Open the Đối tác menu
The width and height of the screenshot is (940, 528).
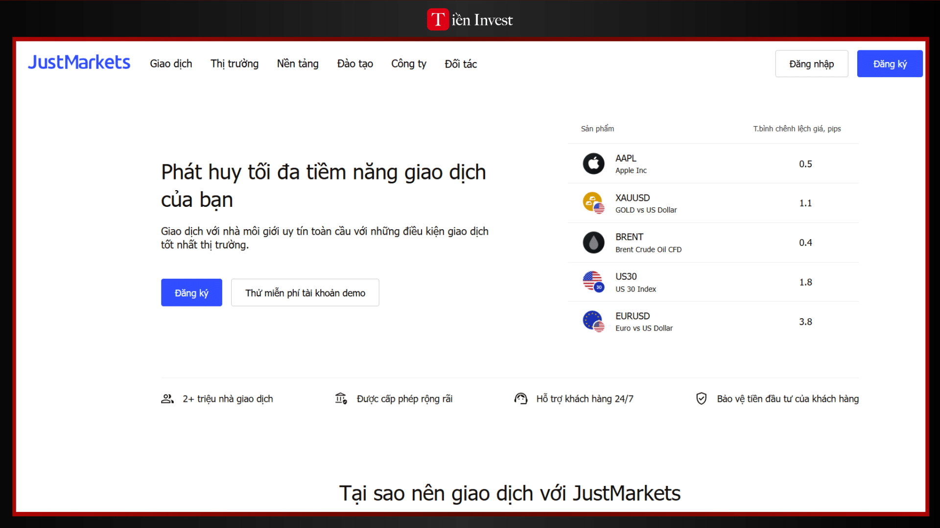click(x=461, y=64)
